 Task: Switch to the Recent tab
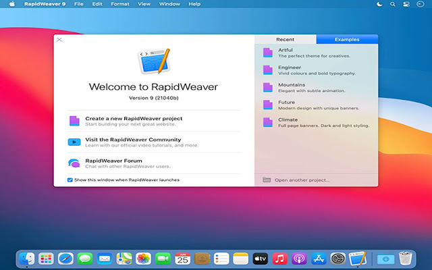tap(285, 39)
